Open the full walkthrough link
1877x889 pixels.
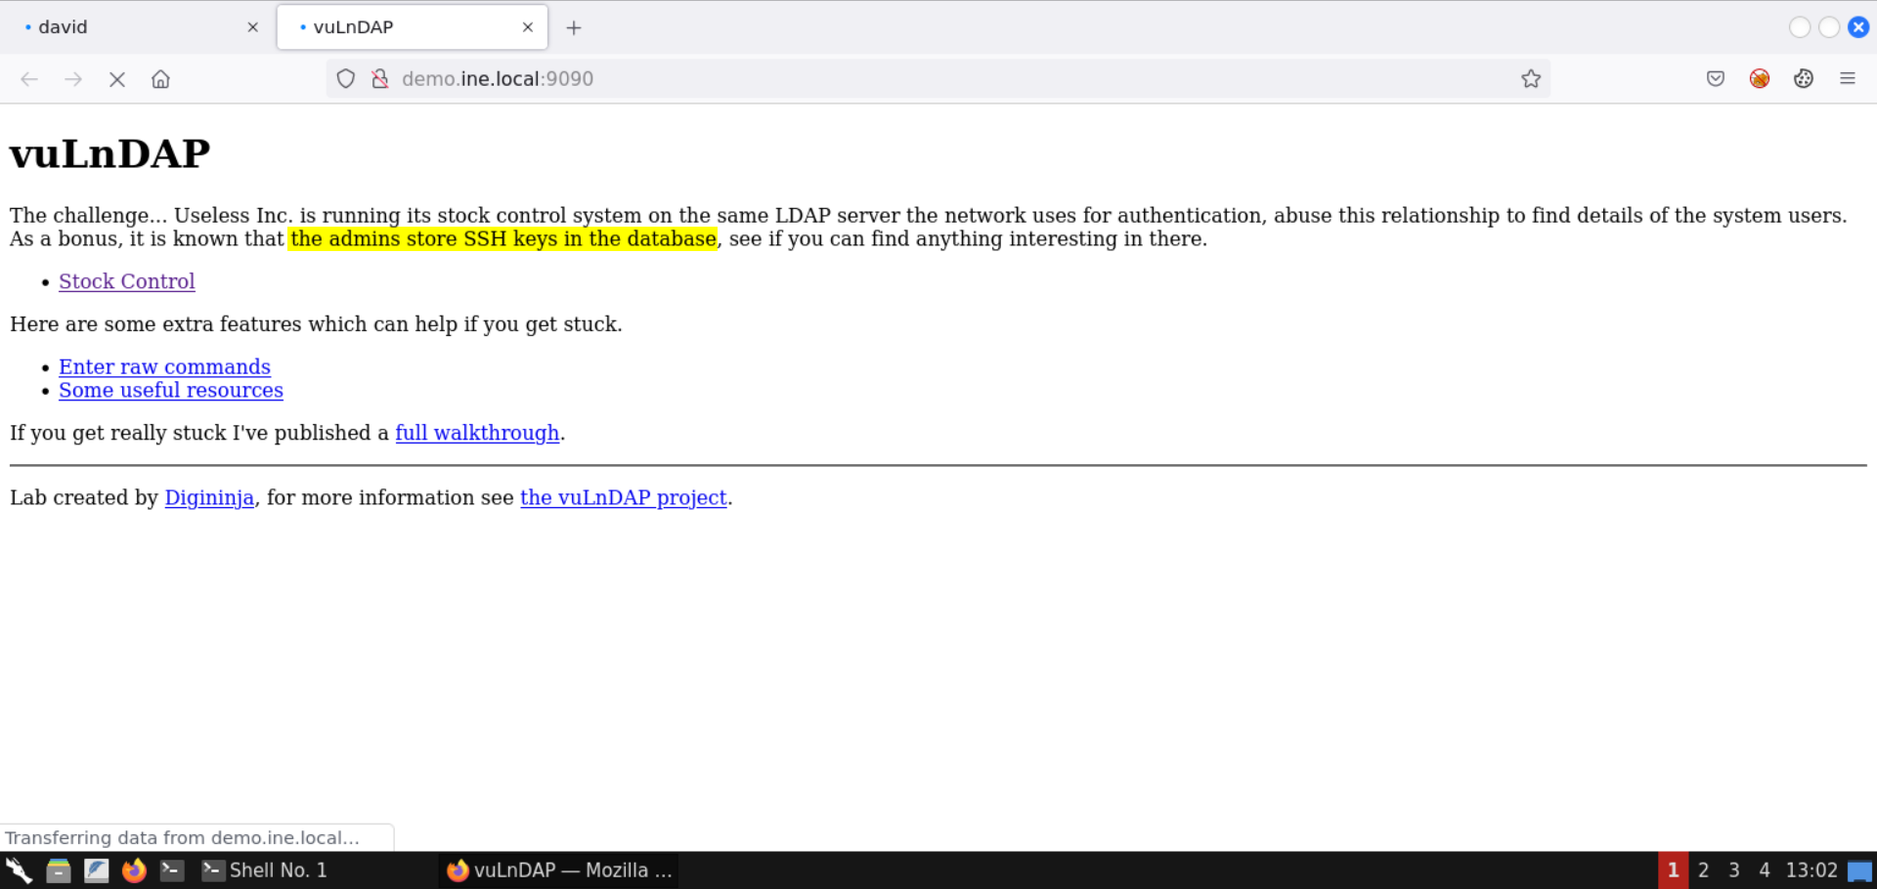point(477,433)
